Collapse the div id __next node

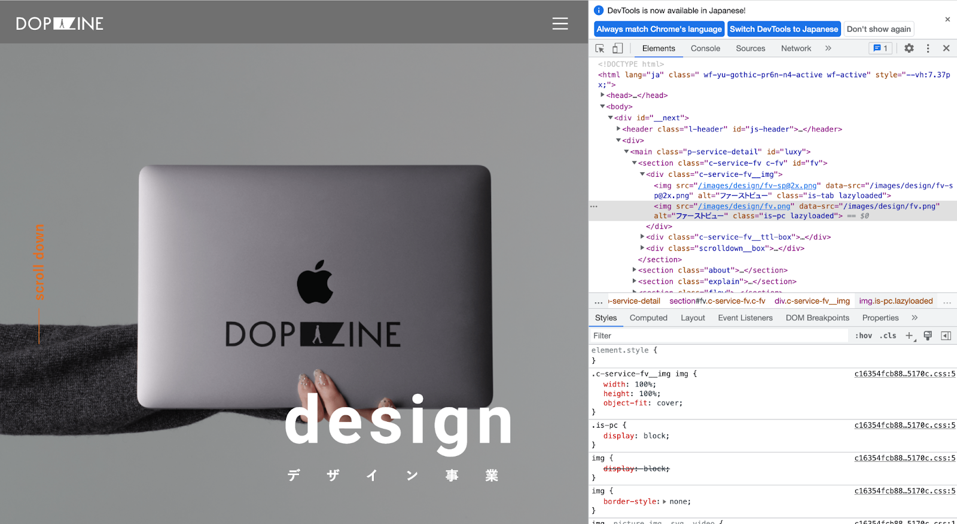(x=611, y=118)
